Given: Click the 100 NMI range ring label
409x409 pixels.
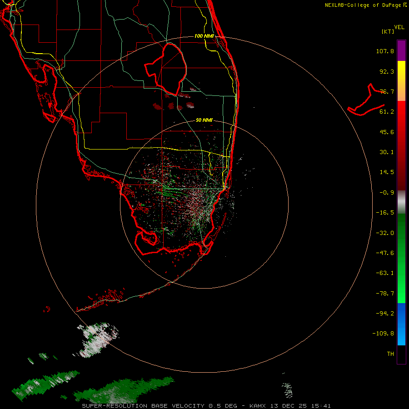Looking at the screenshot, I should point(204,36).
